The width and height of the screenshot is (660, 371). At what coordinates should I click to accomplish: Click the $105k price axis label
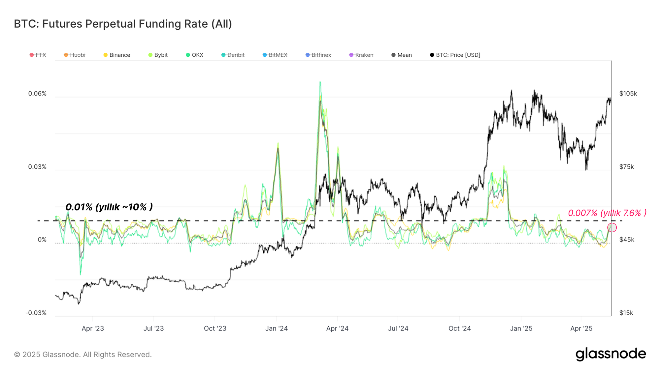(x=628, y=94)
